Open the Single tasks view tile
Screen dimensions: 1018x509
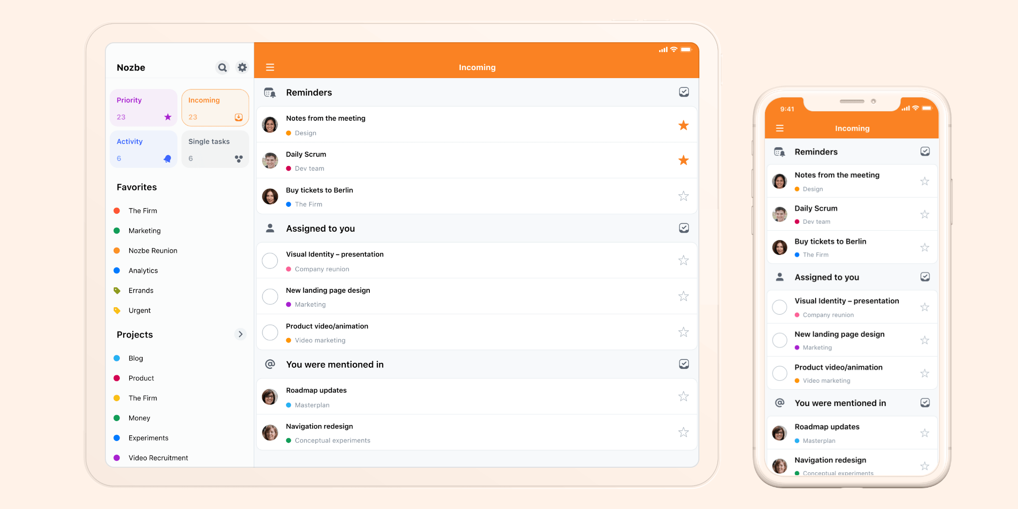coord(215,149)
